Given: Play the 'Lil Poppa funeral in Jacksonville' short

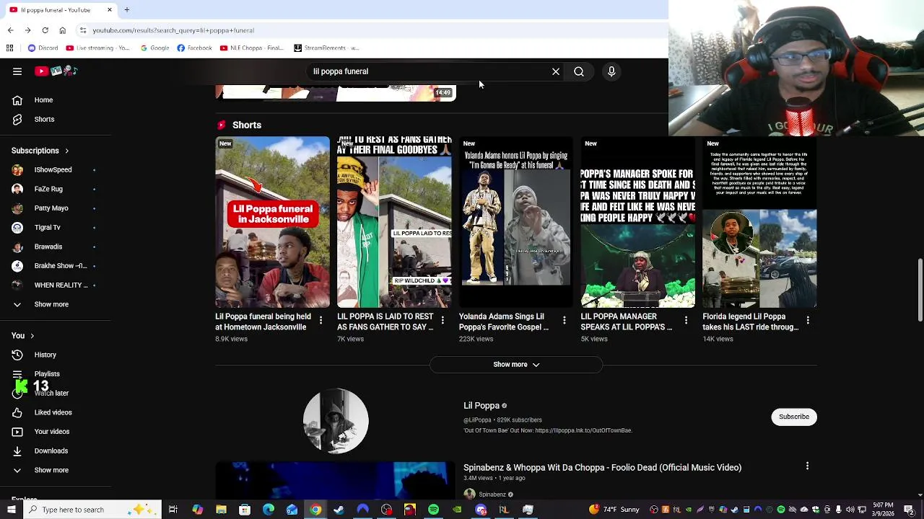Looking at the screenshot, I should [x=272, y=222].
